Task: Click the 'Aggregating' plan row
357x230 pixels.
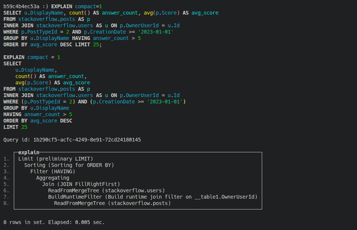Action: pyautogui.click(x=53, y=178)
